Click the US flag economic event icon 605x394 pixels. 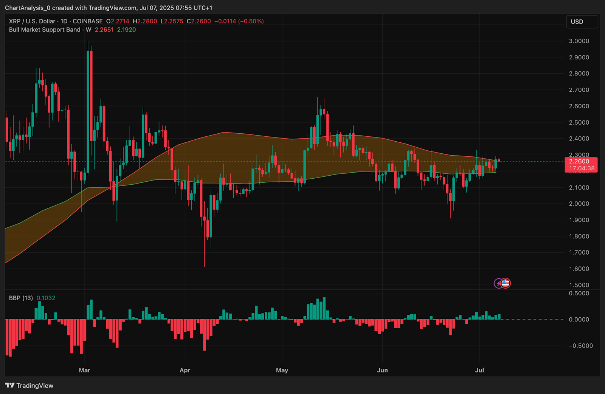pyautogui.click(x=506, y=283)
